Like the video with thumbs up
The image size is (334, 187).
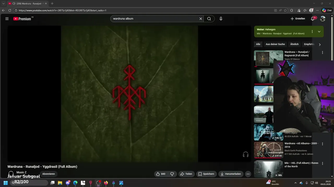[160, 174]
